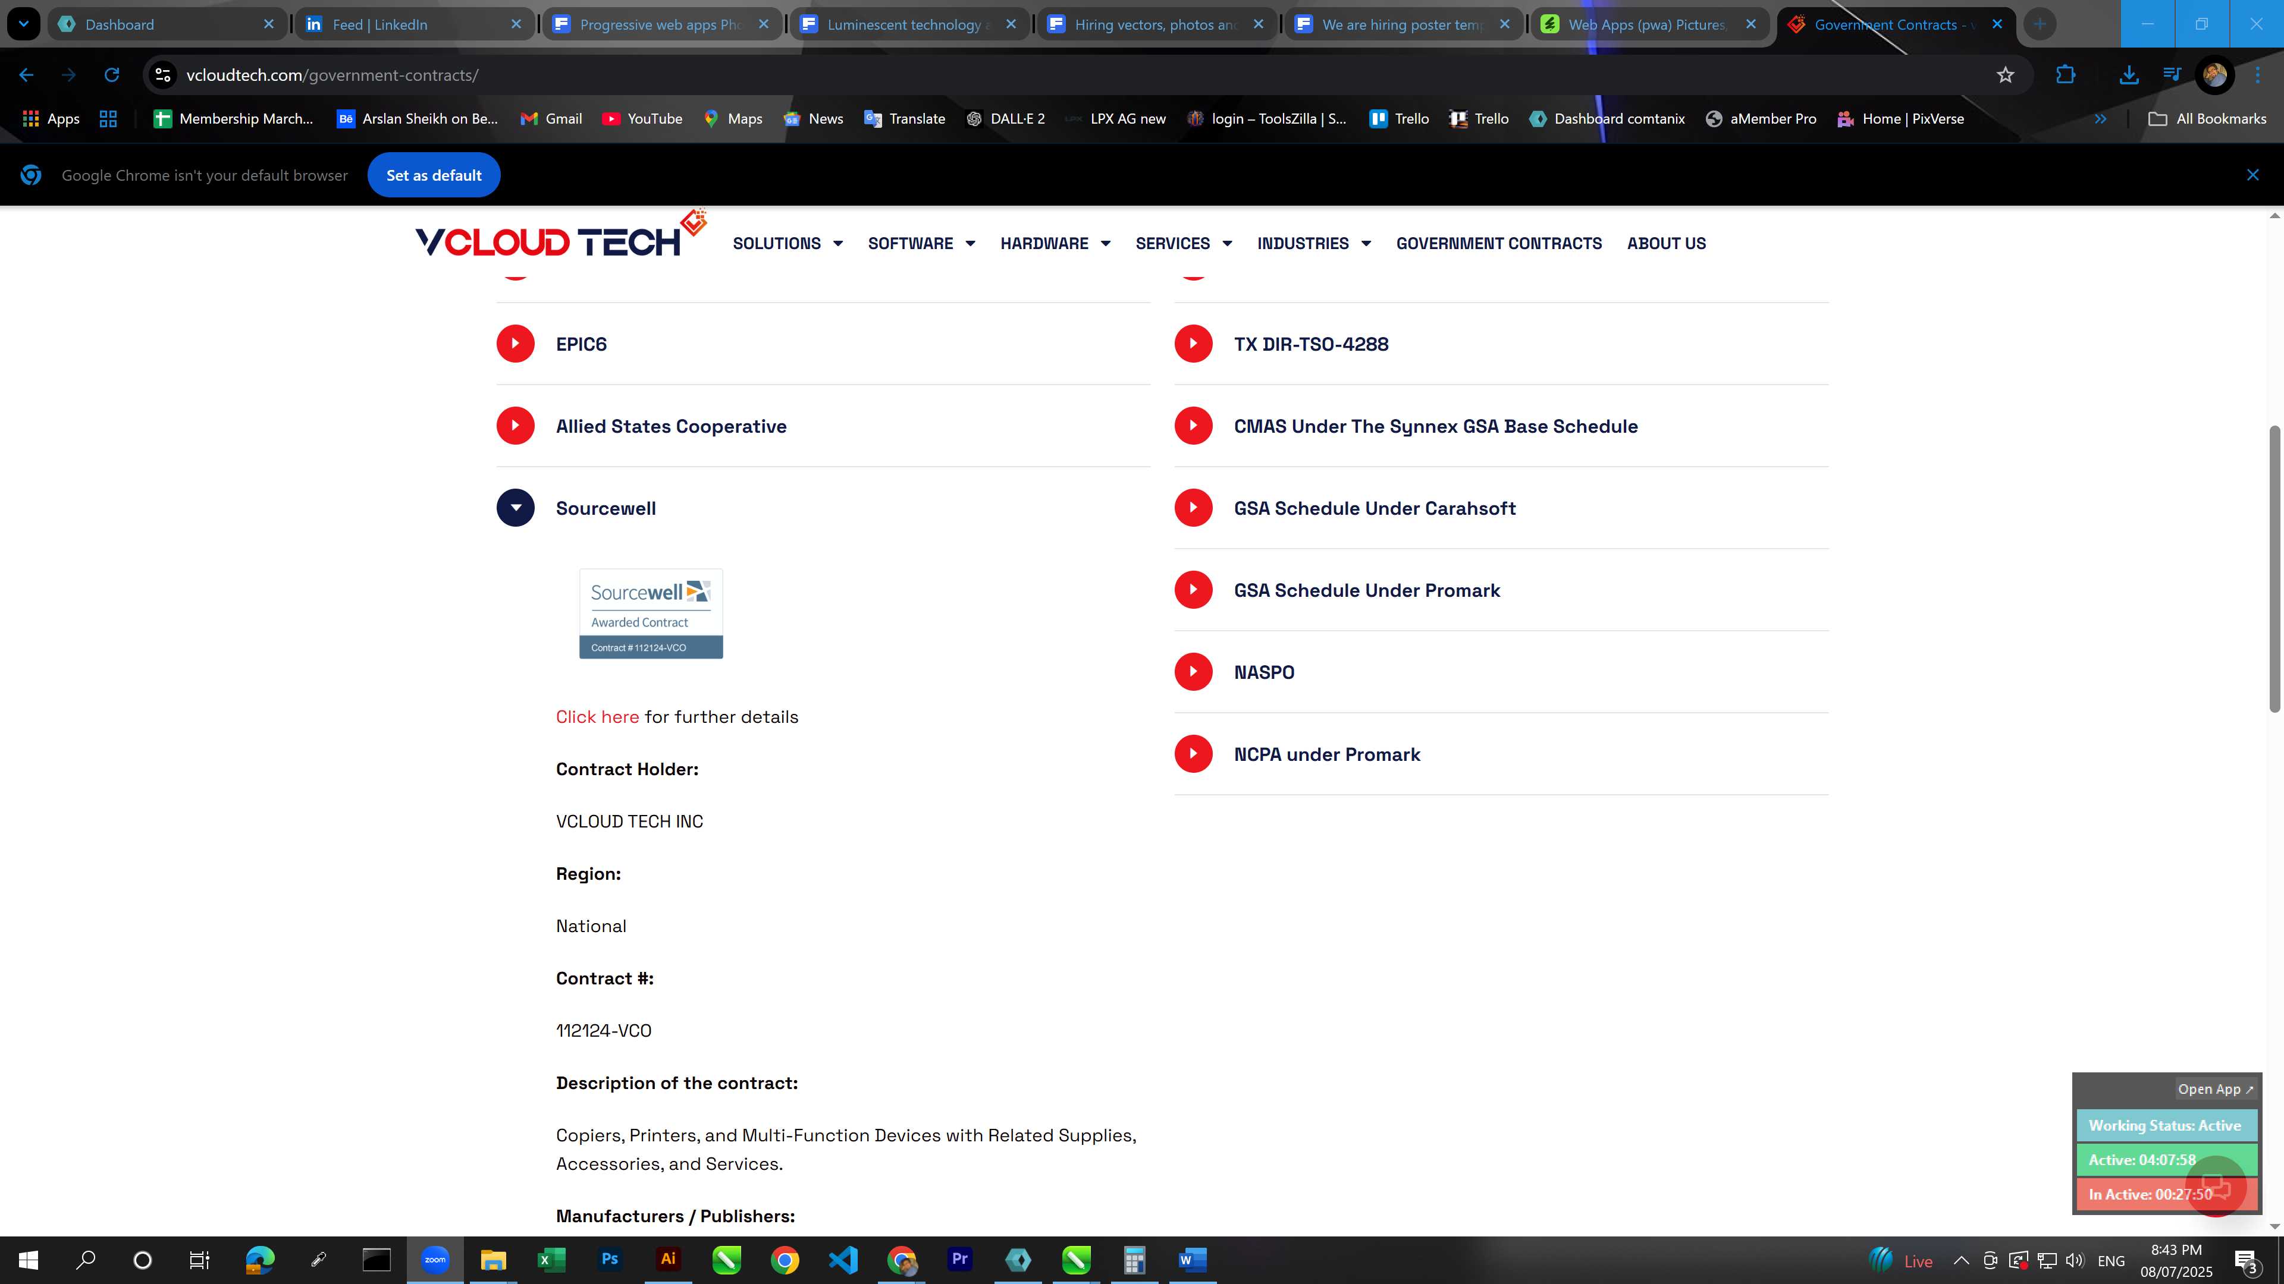Dismiss the default browser notification bar
2284x1284 pixels.
(2252, 175)
